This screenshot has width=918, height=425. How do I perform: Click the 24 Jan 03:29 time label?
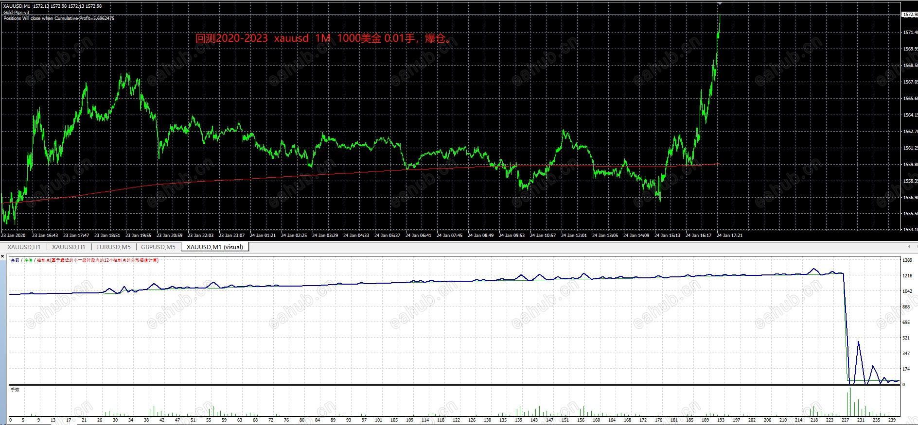click(325, 236)
